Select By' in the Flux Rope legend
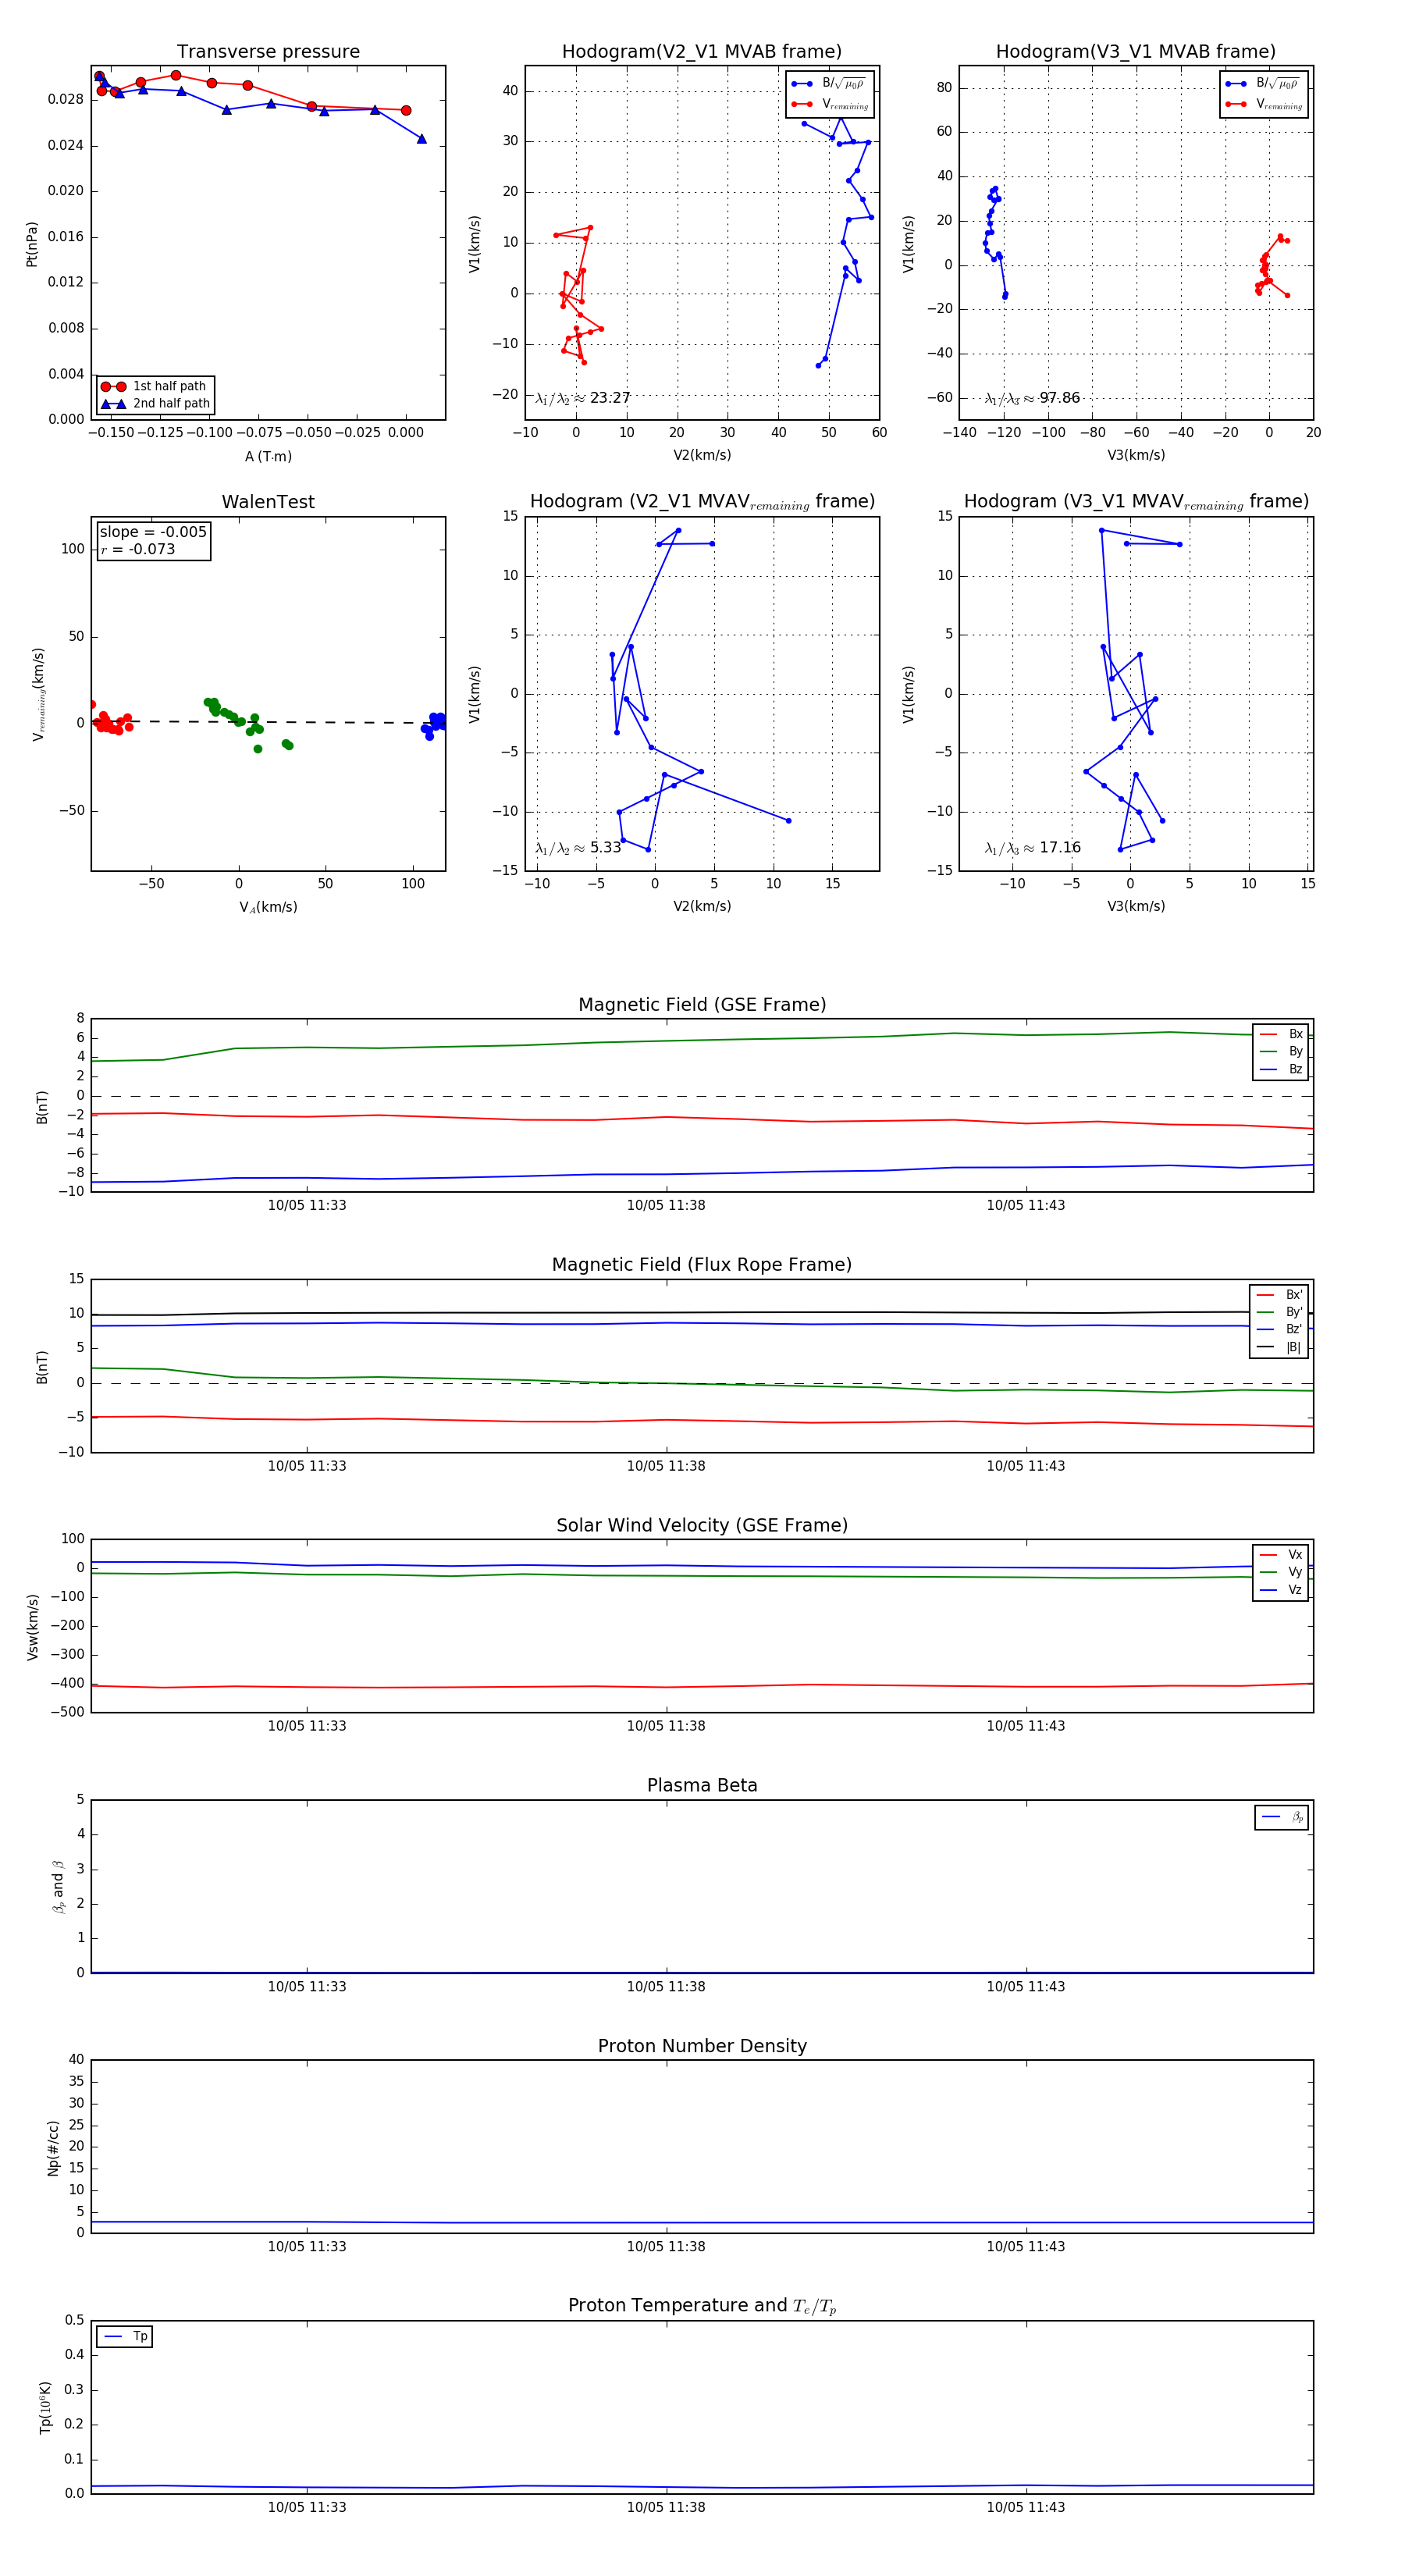Image resolution: width=1405 pixels, height=2576 pixels. (1279, 1312)
